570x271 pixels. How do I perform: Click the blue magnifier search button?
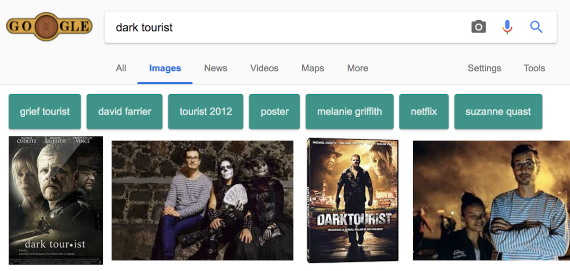pos(536,27)
